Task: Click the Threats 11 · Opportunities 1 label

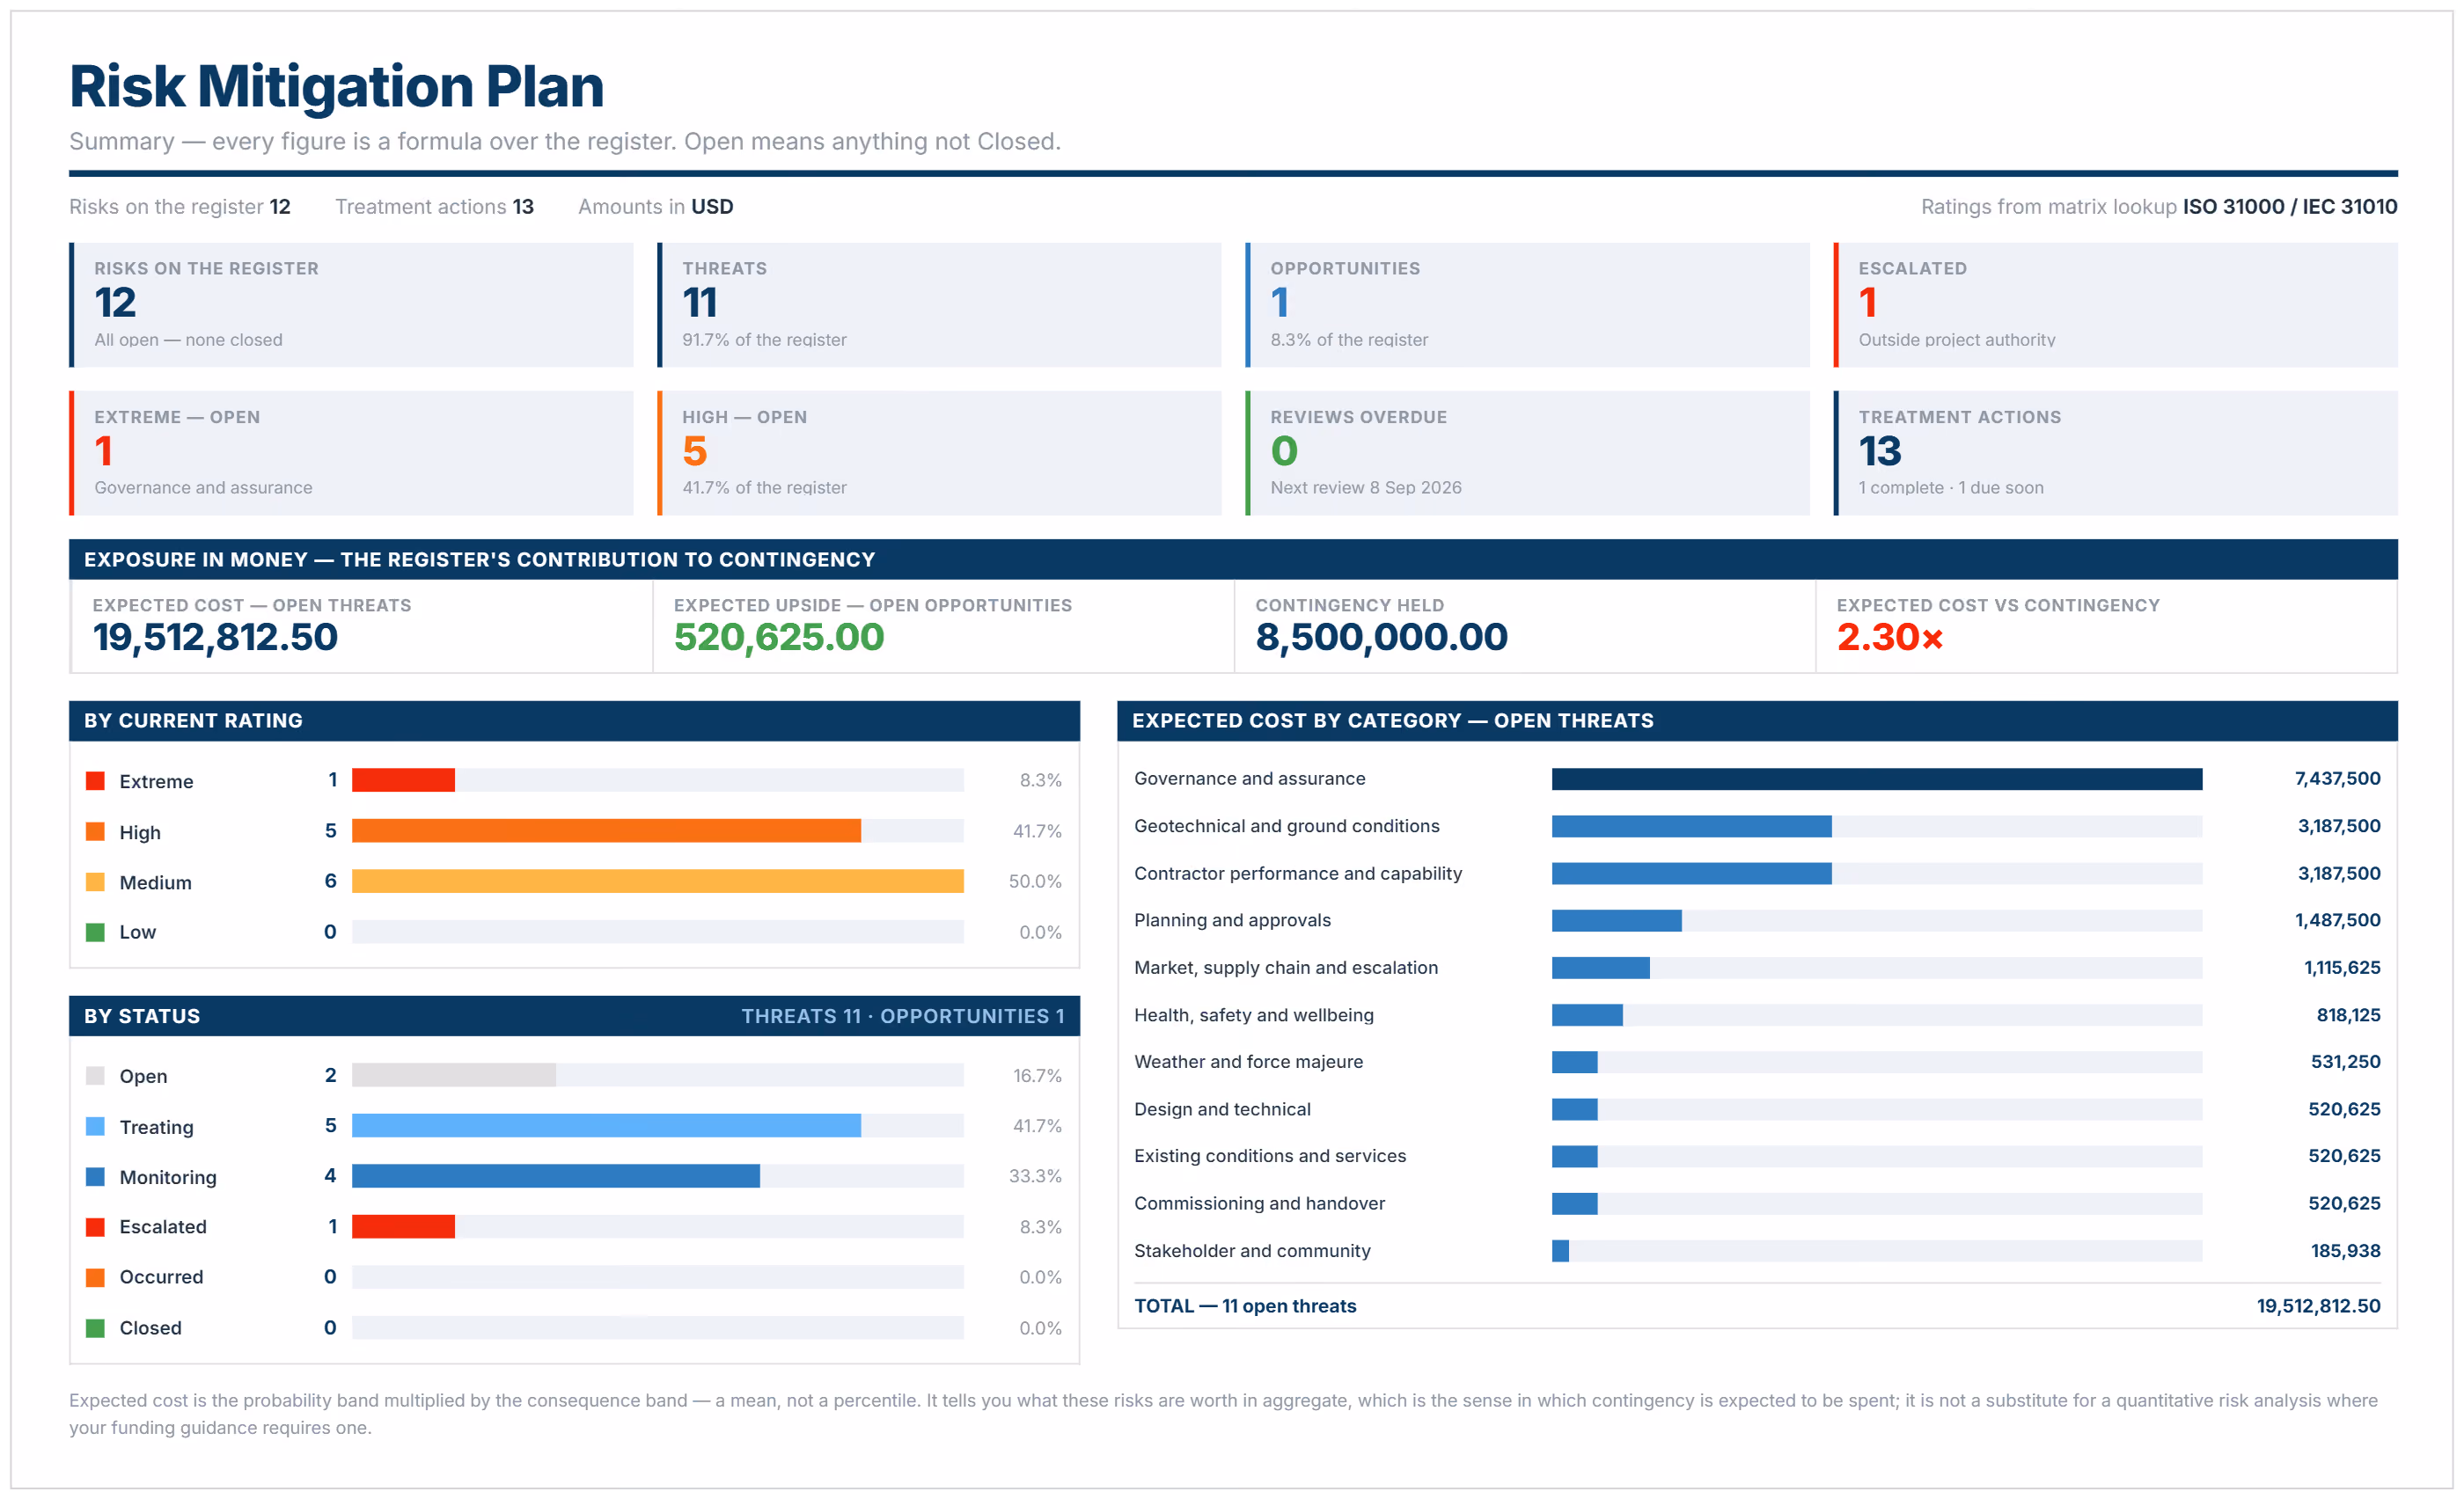Action: pyautogui.click(x=902, y=1015)
